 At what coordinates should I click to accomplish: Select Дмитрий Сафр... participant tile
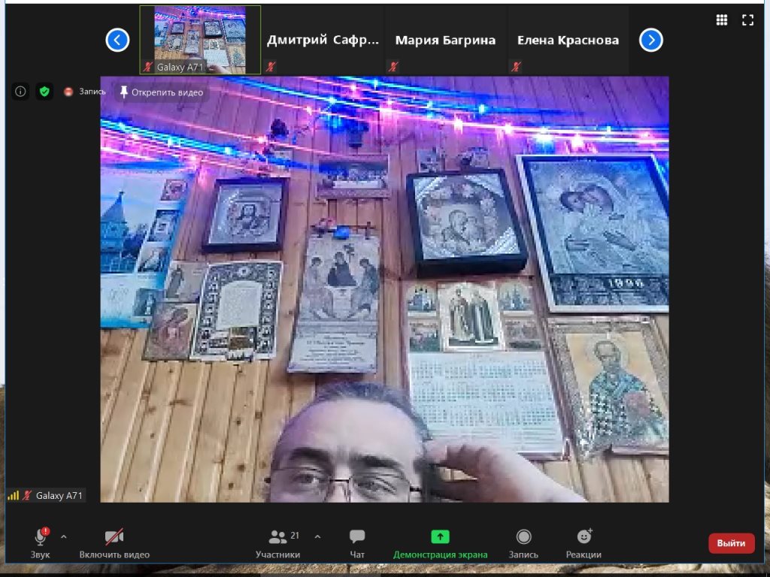click(323, 40)
